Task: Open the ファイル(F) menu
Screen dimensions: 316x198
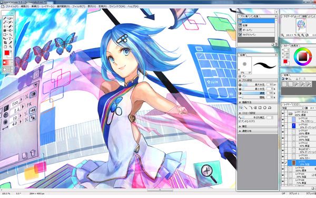Action: tap(12, 6)
